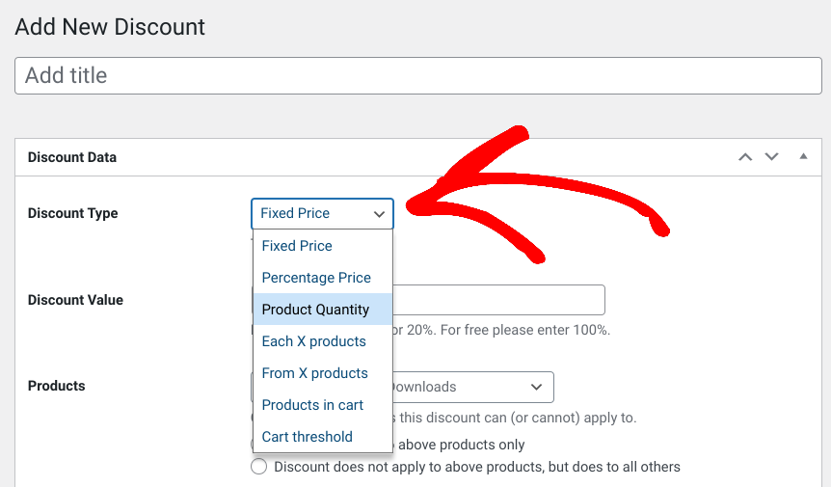This screenshot has height=487, width=831.
Task: Click the Discount Value field label
Action: coord(75,300)
